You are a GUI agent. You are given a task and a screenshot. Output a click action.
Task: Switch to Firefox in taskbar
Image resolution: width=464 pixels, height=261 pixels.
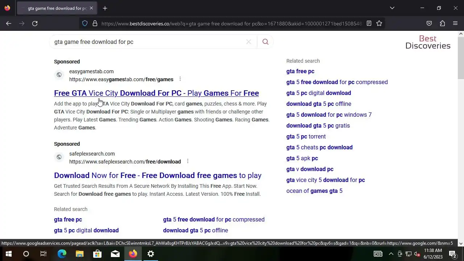[133, 254]
